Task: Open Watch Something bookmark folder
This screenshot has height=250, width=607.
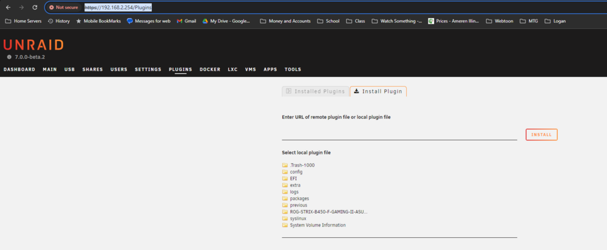Action: click(397, 21)
